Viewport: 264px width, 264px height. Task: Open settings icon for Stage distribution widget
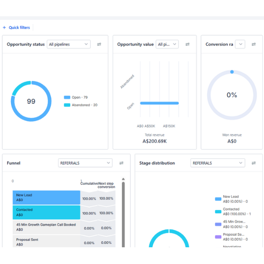coord(253,163)
